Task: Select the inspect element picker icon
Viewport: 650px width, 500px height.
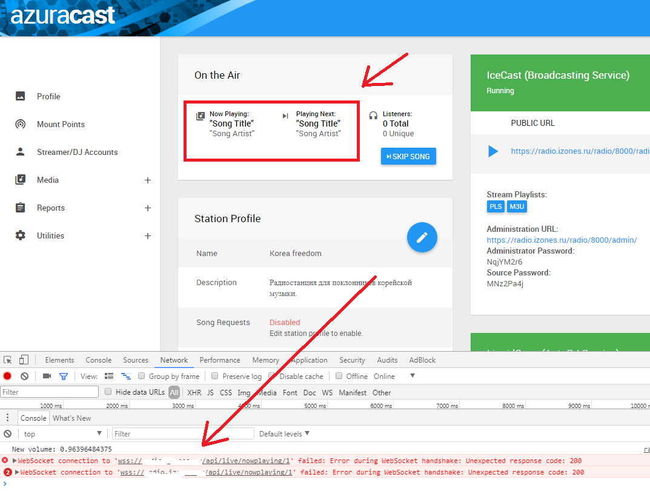Action: (x=7, y=360)
